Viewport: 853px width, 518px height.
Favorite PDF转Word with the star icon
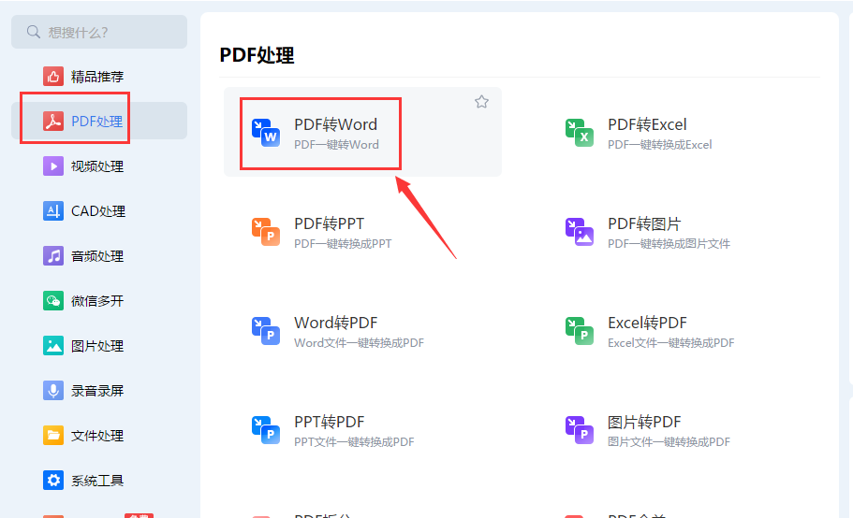point(481,102)
